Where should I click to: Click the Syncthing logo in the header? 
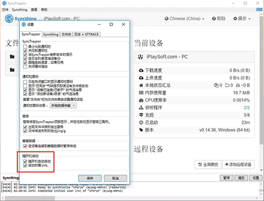click(20, 19)
